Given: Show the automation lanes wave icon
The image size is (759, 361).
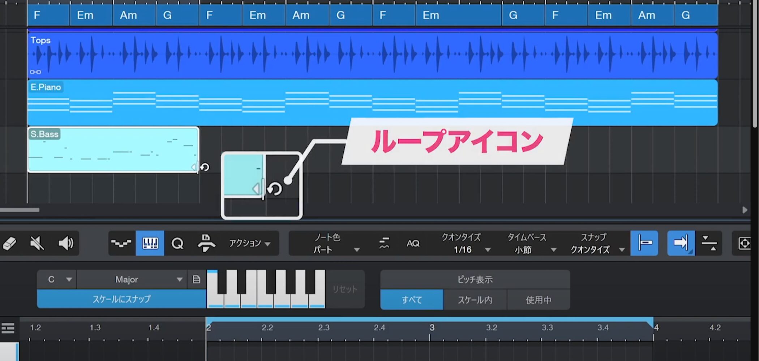Looking at the screenshot, I should [x=121, y=243].
